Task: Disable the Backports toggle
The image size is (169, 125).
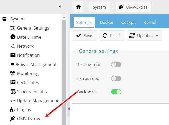Action: click(116, 92)
